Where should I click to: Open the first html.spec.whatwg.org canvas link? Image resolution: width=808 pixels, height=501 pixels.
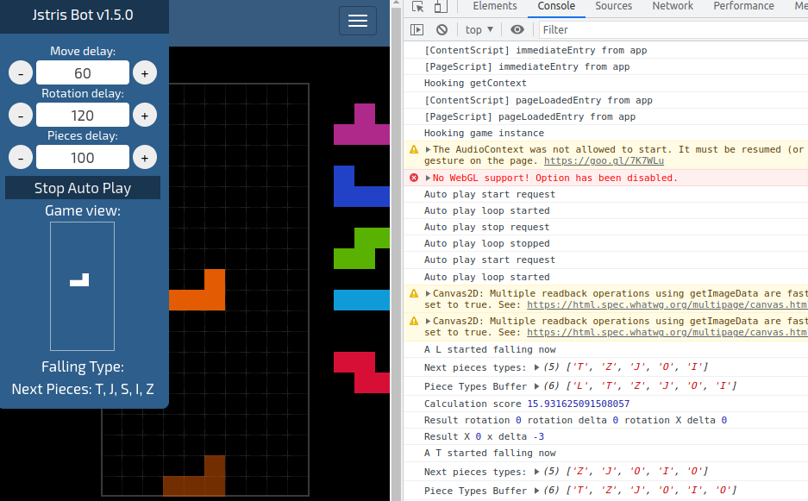(667, 304)
